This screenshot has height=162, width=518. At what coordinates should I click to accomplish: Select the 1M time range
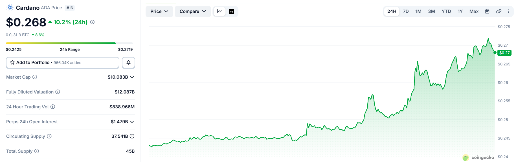(x=418, y=12)
